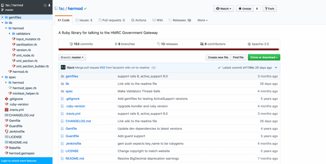326x164 pixels.
Task: Switch to the Issues tab
Action: click(x=84, y=20)
